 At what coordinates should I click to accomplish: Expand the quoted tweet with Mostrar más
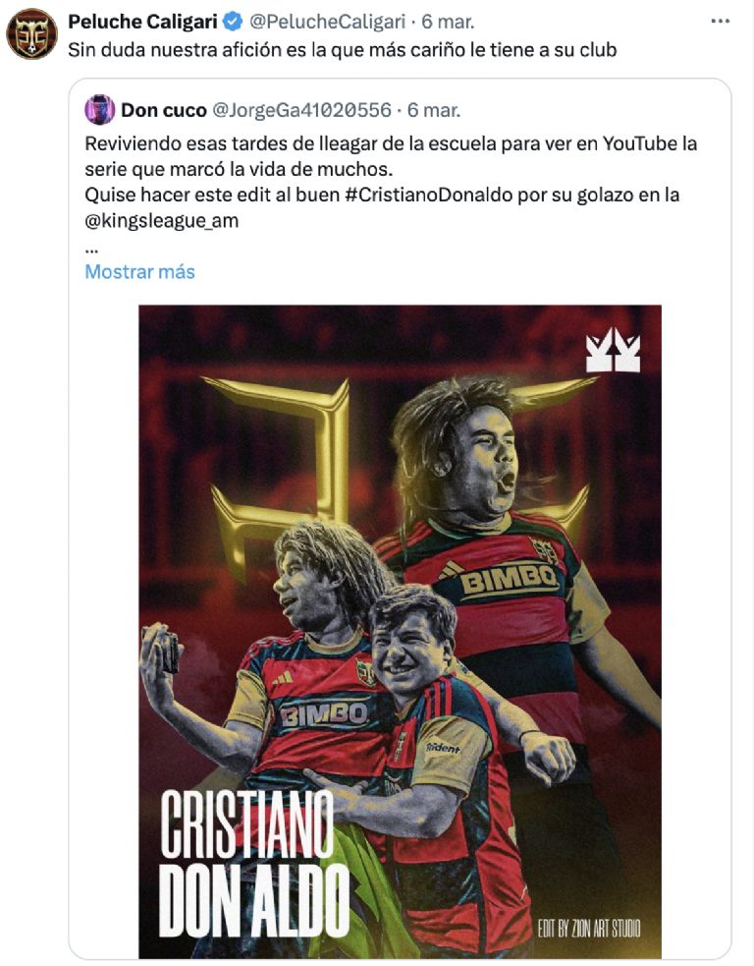point(139,271)
